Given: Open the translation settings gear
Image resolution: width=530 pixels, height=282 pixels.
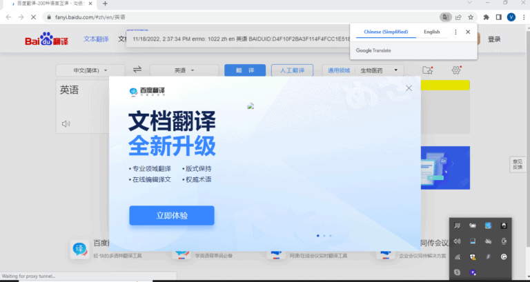Looking at the screenshot, I should tap(456, 70).
